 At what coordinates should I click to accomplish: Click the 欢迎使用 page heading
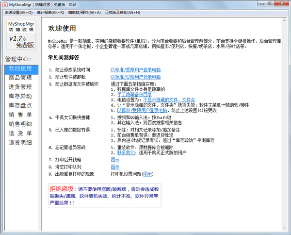pyautogui.click(x=62, y=29)
